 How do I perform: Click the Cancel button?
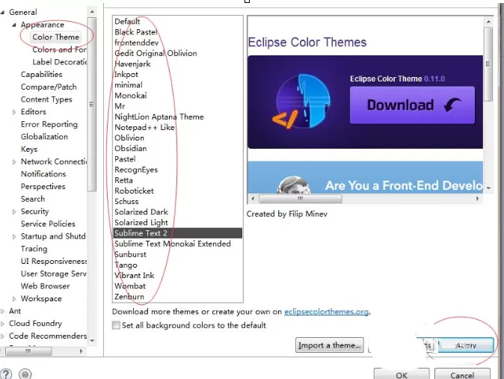tap(462, 375)
